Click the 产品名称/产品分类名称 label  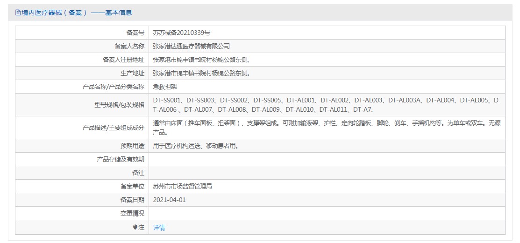(x=114, y=87)
